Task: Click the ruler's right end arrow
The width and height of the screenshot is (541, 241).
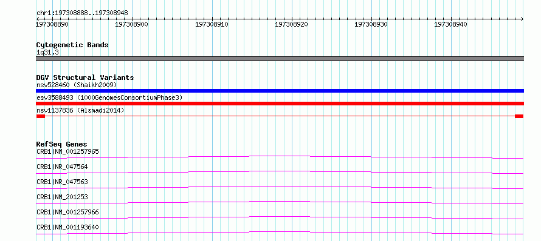Action: pyautogui.click(x=522, y=19)
